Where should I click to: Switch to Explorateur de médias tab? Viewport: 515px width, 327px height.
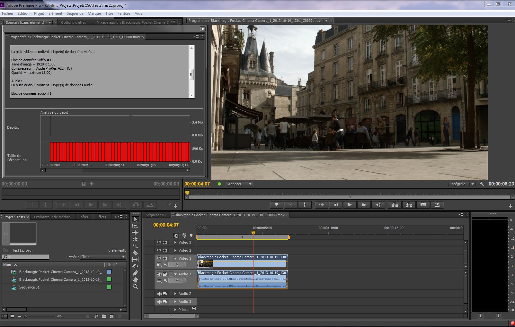[52, 217]
